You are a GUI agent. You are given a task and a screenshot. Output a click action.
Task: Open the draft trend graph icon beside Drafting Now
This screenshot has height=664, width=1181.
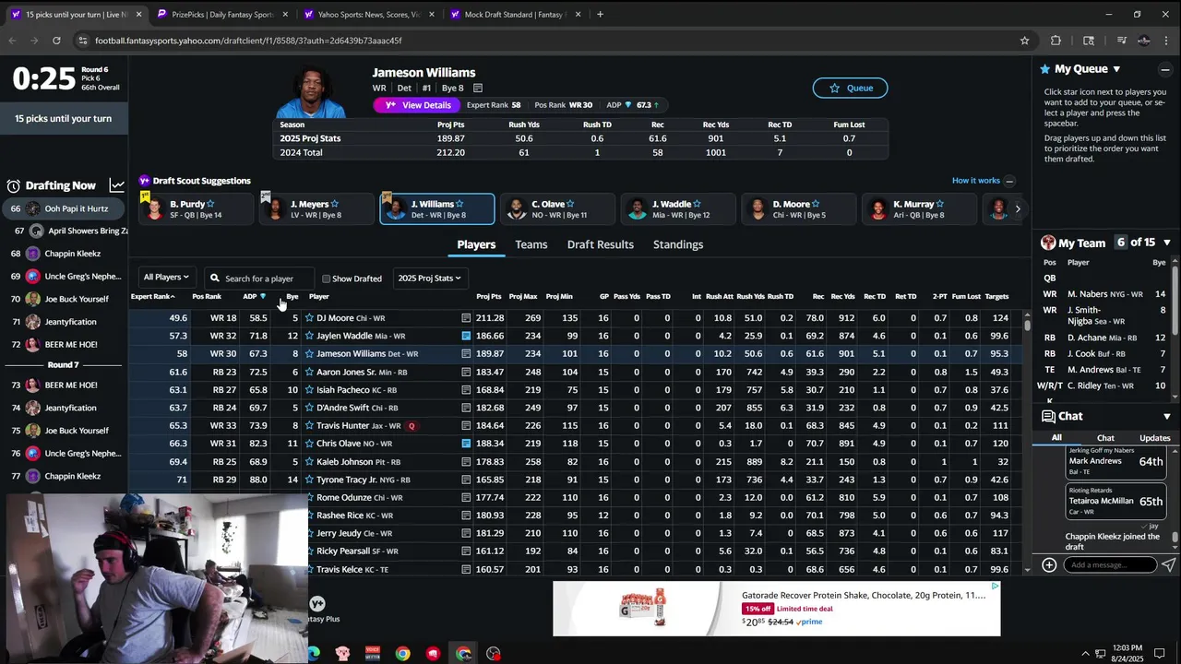pyautogui.click(x=116, y=185)
